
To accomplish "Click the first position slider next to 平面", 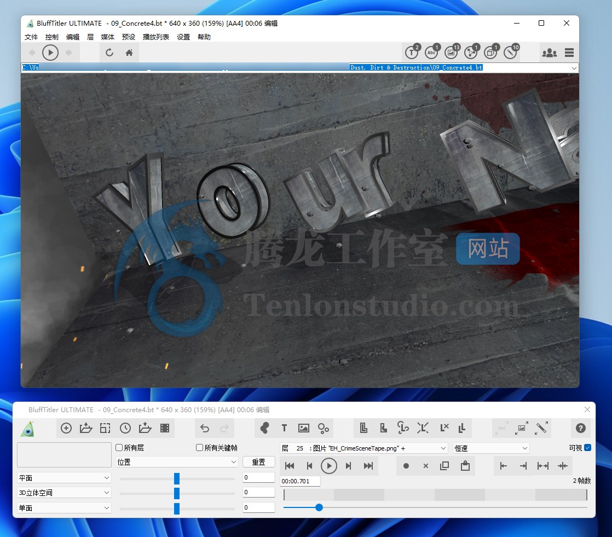I will pos(177,478).
